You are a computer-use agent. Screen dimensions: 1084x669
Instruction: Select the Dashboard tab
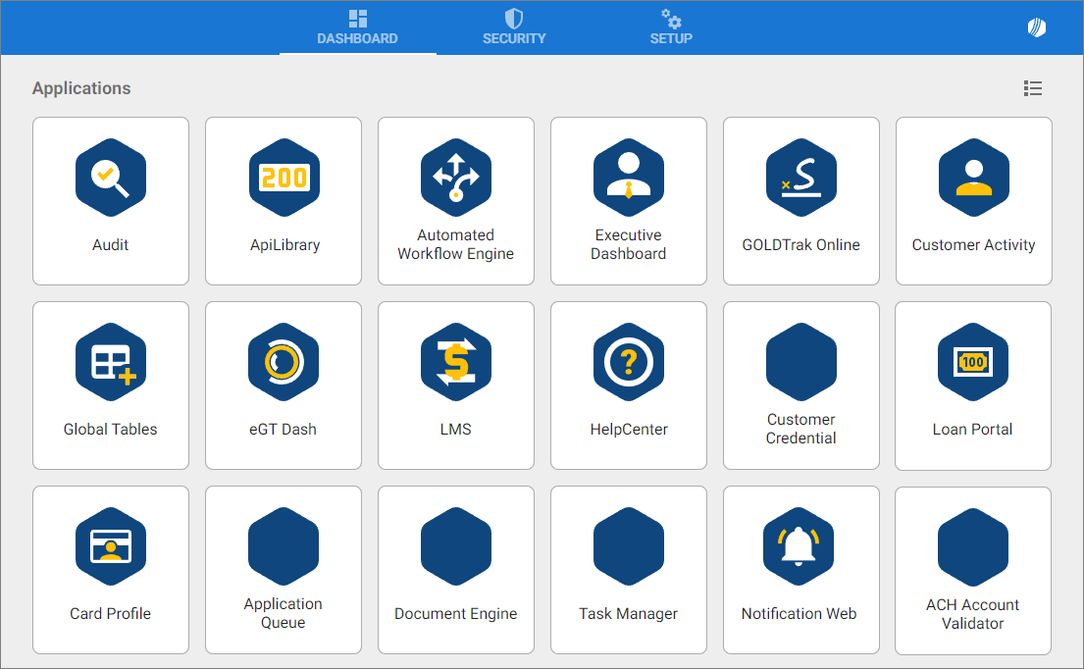pyautogui.click(x=357, y=27)
